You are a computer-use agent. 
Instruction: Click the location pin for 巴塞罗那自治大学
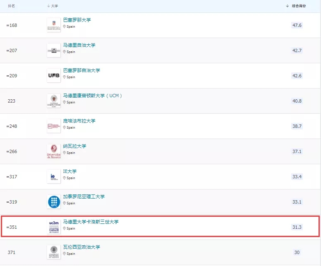point(64,77)
